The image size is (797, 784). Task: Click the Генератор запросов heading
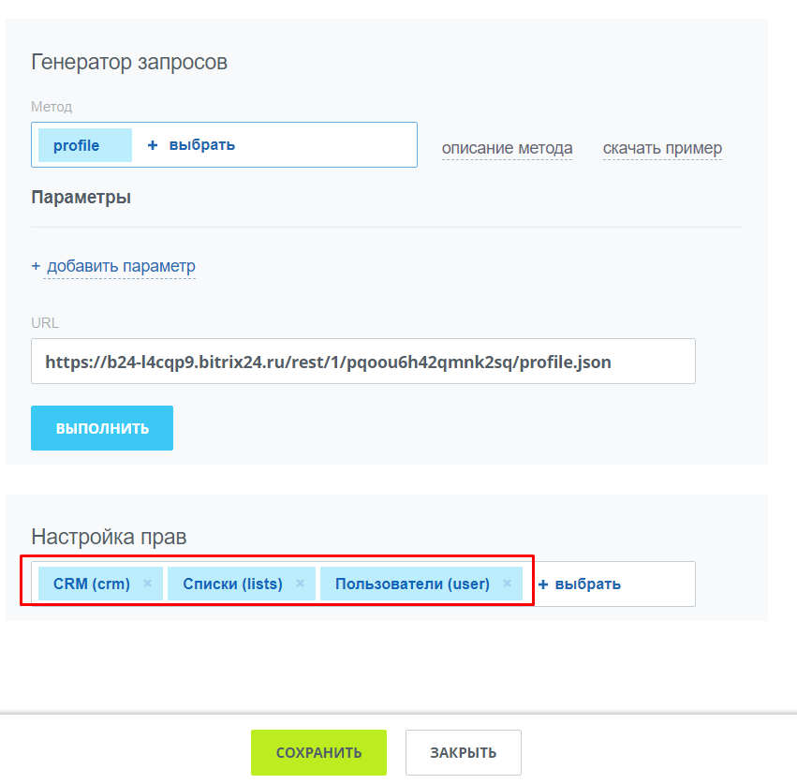point(129,63)
